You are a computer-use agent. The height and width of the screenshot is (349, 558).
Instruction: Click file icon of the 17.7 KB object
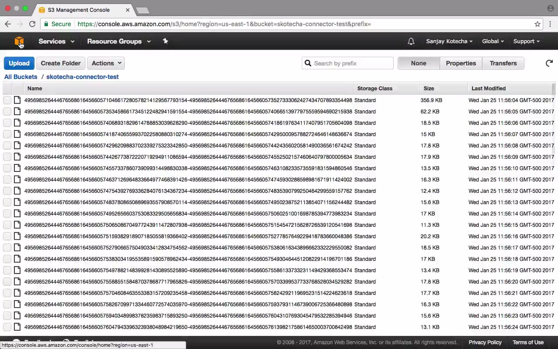17,293
